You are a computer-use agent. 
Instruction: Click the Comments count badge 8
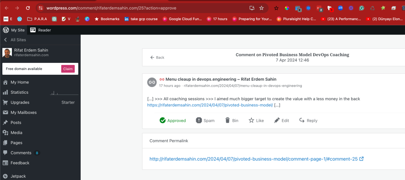click(x=37, y=153)
